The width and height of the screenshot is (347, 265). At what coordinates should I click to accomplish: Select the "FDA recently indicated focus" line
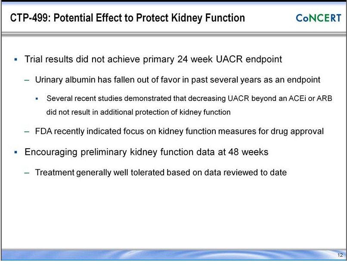[x=179, y=131]
